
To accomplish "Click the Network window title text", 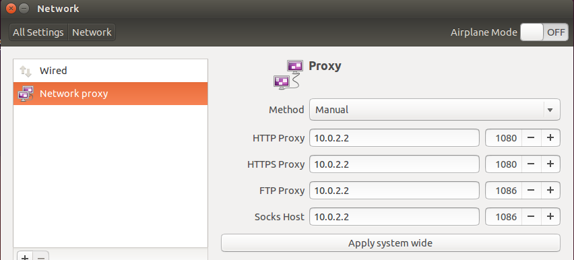I will coord(58,9).
